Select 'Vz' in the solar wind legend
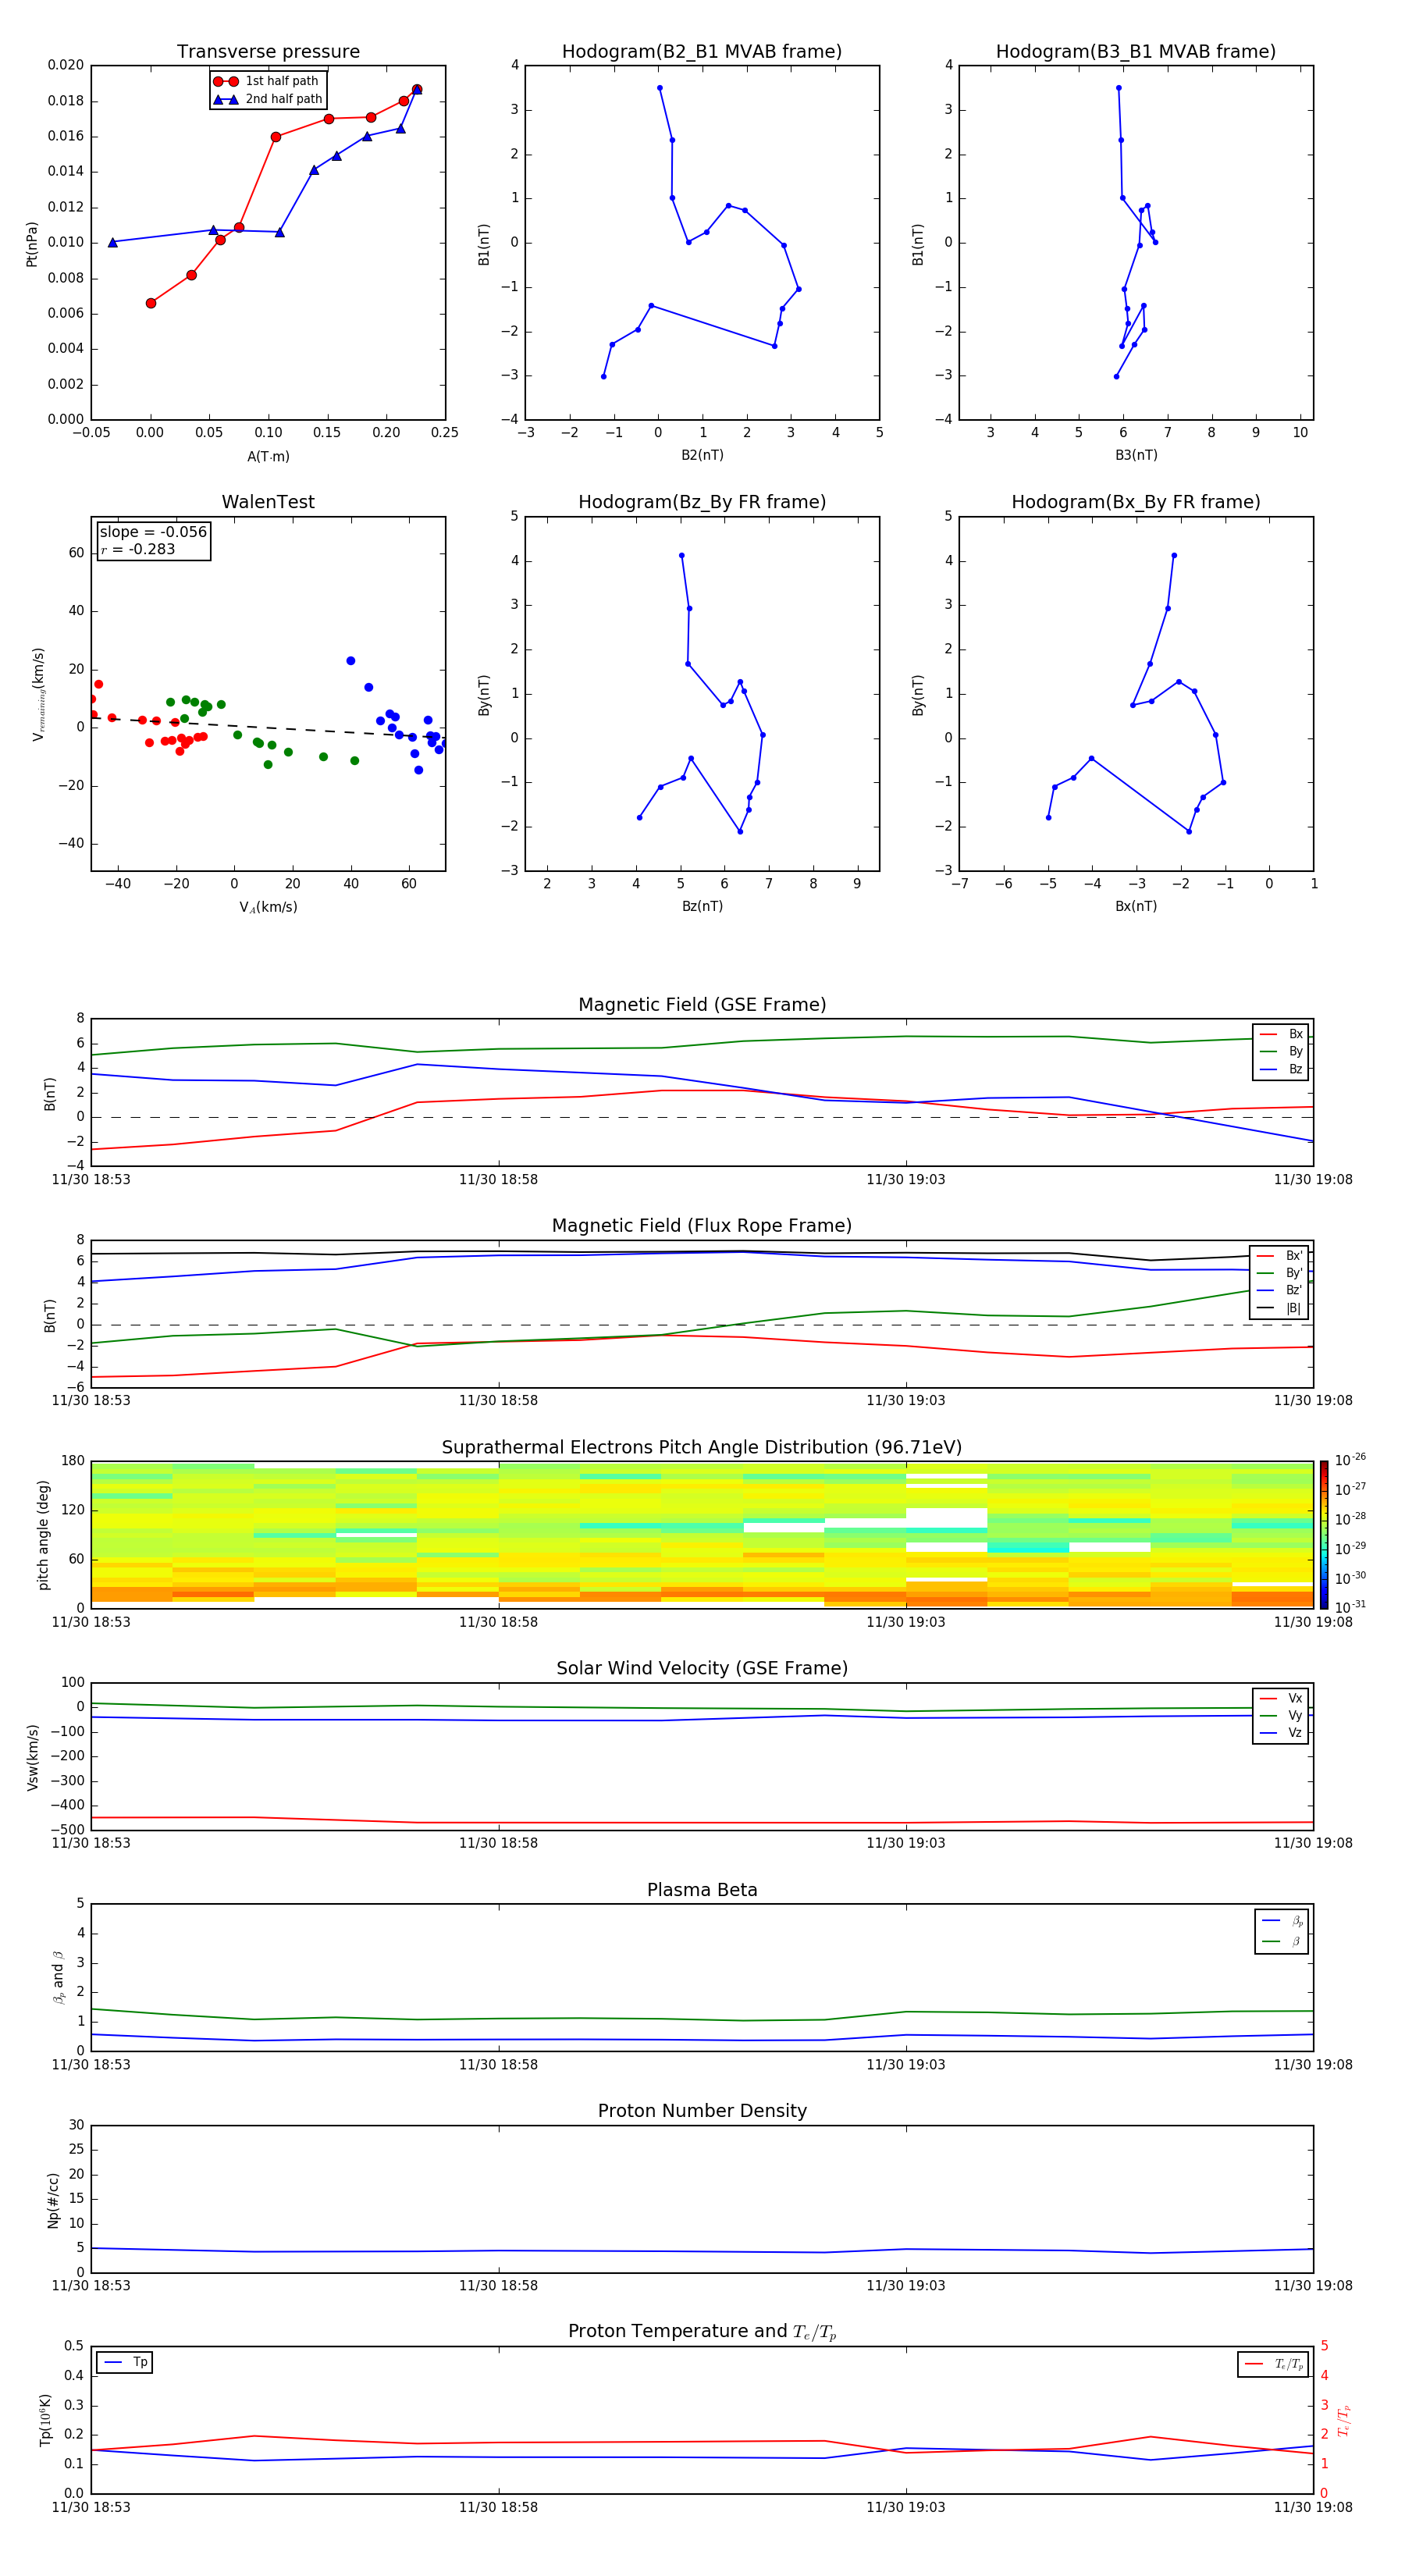 click(x=1281, y=1733)
